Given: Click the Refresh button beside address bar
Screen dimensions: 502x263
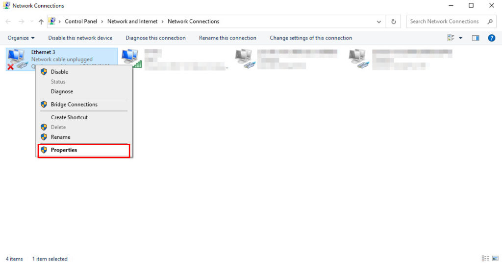Looking at the screenshot, I should pyautogui.click(x=393, y=22).
